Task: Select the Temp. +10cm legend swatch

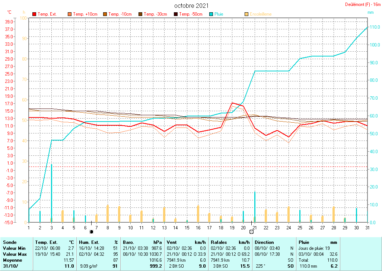Action: pos(70,14)
